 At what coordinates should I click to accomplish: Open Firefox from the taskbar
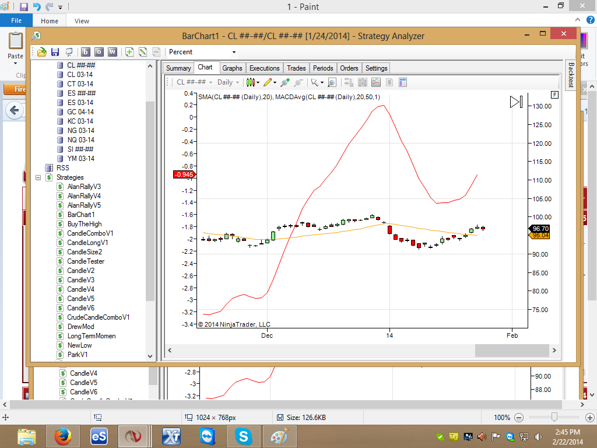pos(63,436)
